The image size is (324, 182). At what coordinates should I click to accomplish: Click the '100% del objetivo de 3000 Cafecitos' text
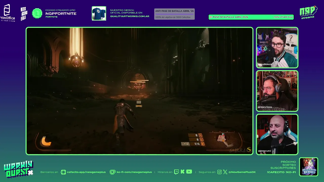[173, 17]
